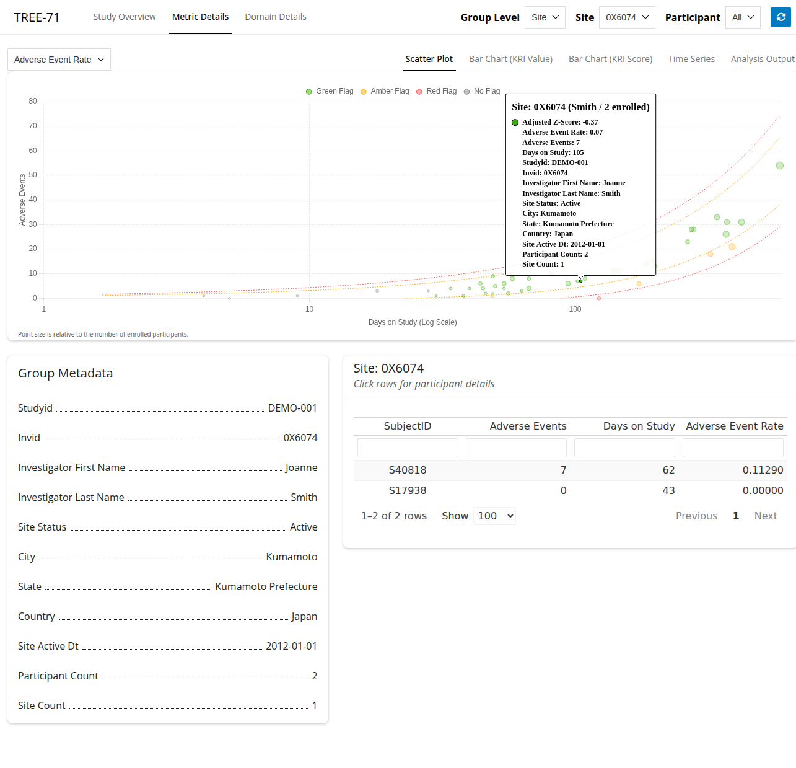The image size is (796, 768).
Task: Toggle Green Flag legend marker
Action: (309, 92)
